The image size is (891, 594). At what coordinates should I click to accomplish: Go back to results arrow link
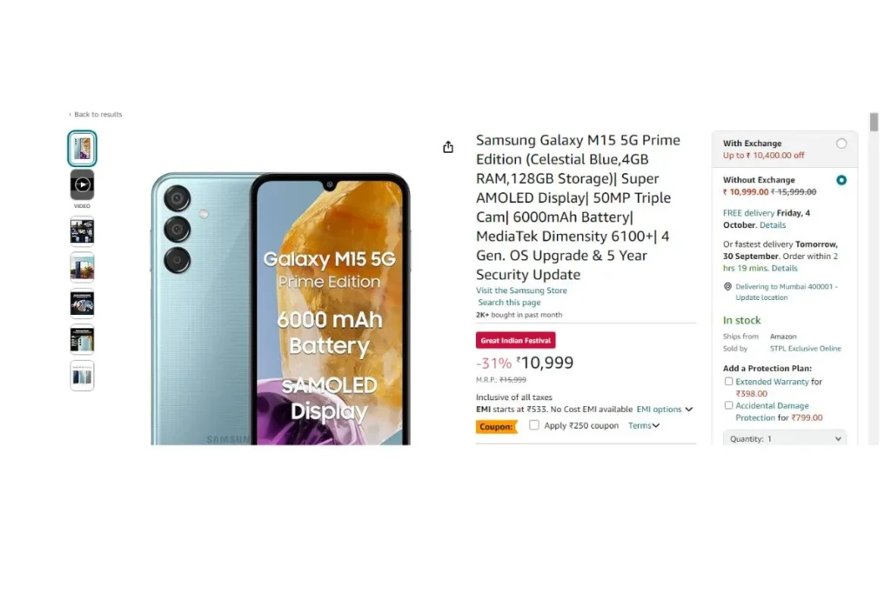tap(96, 114)
